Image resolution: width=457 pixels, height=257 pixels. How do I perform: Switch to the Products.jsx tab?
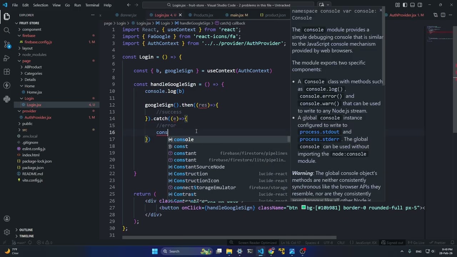(203, 15)
